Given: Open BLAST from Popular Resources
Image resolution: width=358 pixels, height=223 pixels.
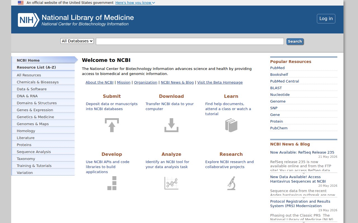Looking at the screenshot, I should pyautogui.click(x=276, y=88).
